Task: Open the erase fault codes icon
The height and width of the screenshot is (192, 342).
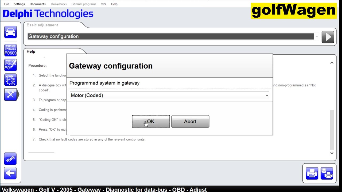Action: click(10, 65)
